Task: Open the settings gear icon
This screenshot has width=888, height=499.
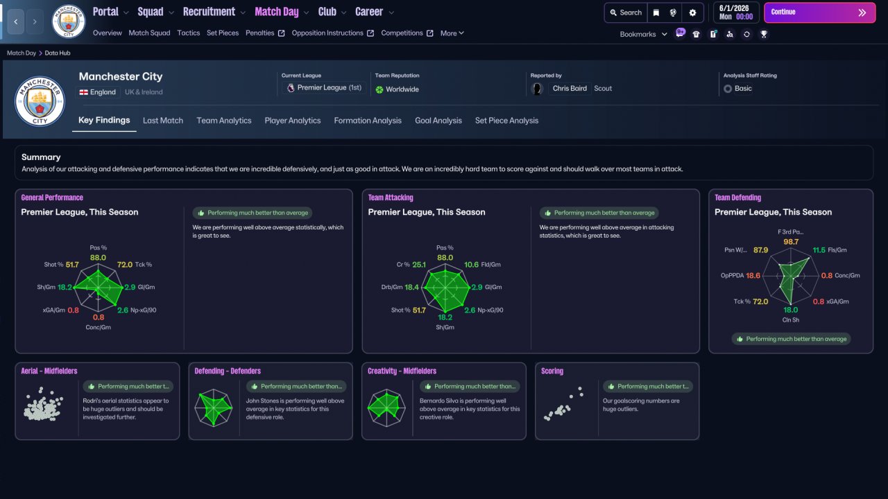Action: 692,12
